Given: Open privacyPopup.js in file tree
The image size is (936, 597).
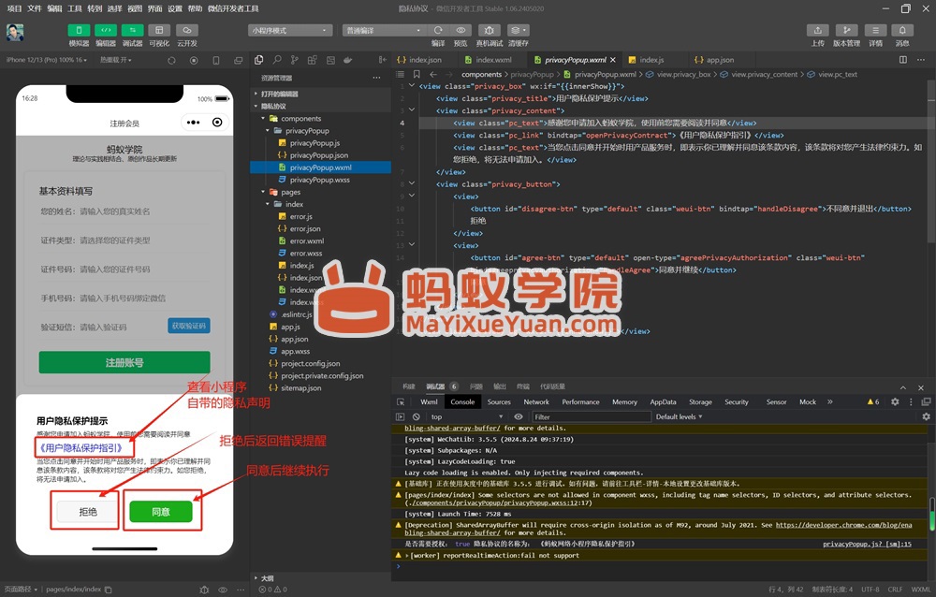Looking at the screenshot, I should pos(314,143).
